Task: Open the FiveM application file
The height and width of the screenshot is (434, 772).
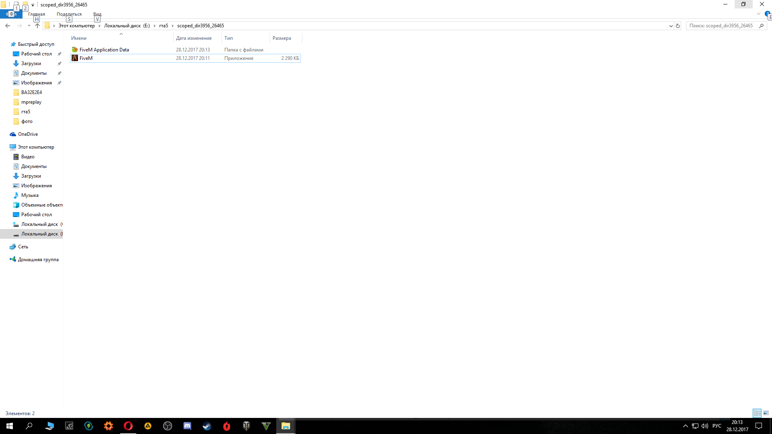Action: pos(86,58)
